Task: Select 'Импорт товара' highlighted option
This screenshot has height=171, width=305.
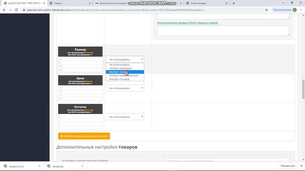Action: (125, 72)
